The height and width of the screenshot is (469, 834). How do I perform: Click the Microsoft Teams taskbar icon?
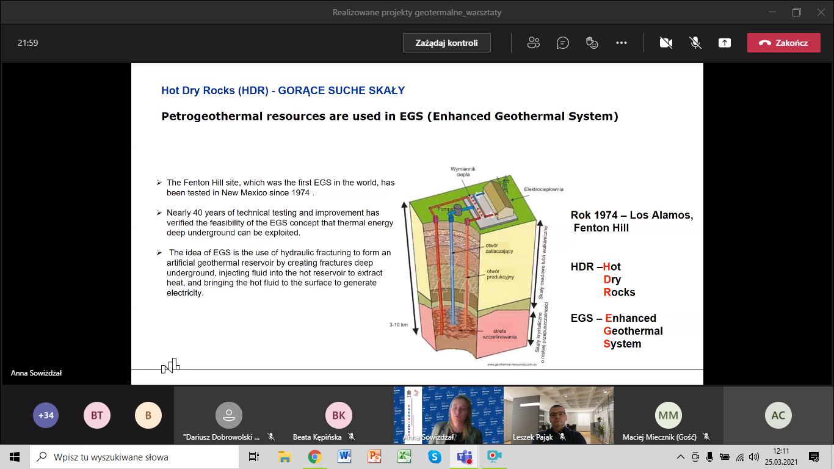click(464, 457)
